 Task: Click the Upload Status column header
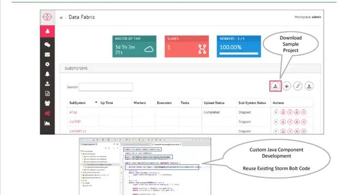click(214, 103)
